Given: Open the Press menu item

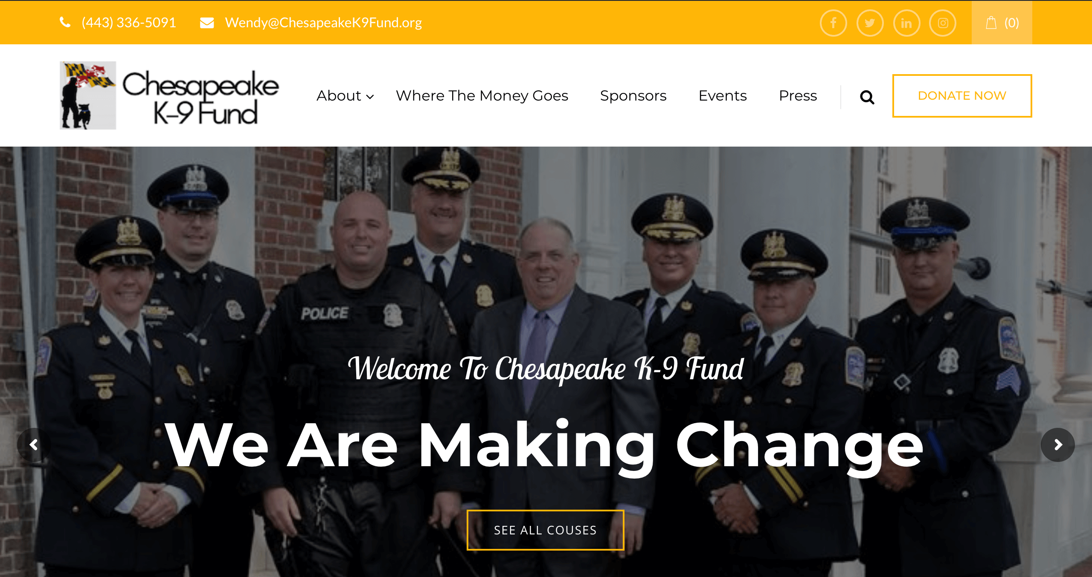Looking at the screenshot, I should point(798,95).
